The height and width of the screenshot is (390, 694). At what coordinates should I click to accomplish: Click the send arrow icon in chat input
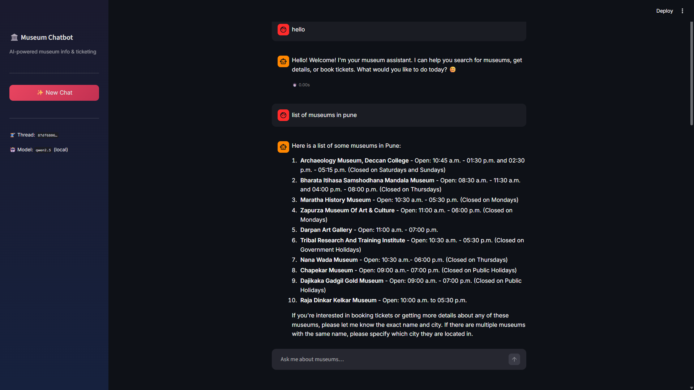(x=514, y=359)
